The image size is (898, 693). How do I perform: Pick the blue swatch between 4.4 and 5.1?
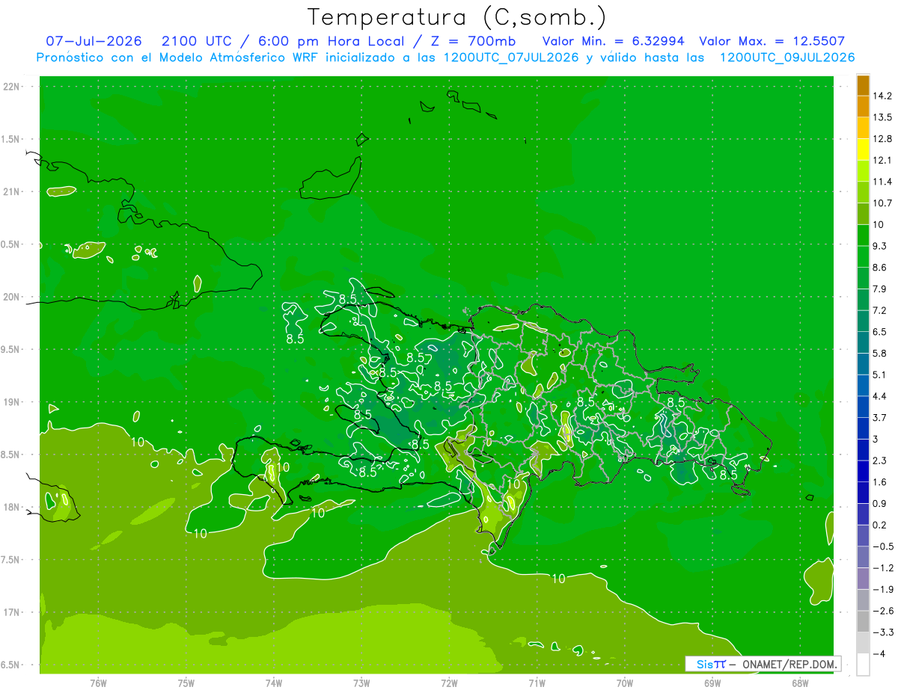click(863, 386)
